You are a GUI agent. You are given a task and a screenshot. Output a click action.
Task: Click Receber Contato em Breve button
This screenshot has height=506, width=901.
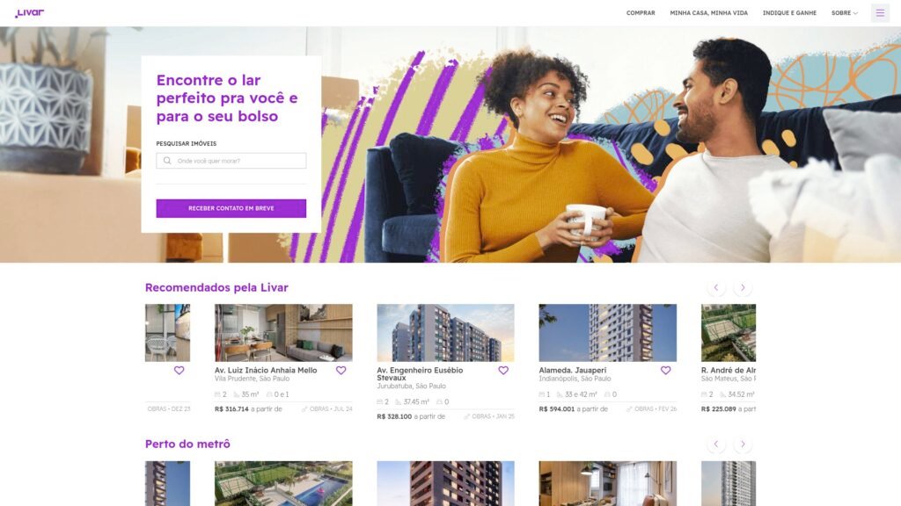point(231,208)
